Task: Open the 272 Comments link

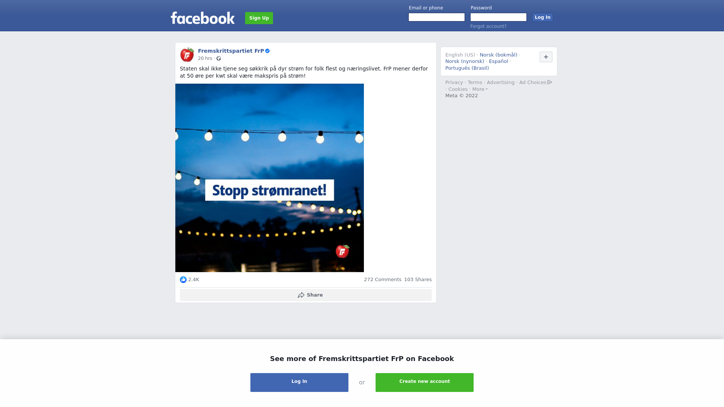Action: [382, 280]
